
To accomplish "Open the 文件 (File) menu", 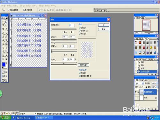I will [3, 5].
